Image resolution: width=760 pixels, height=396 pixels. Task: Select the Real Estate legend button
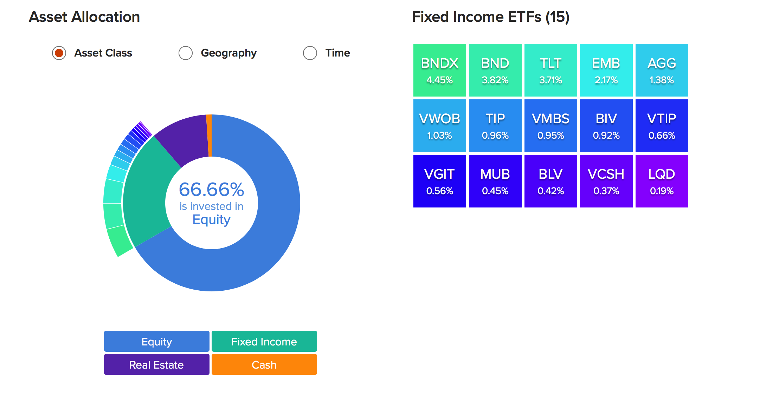click(156, 364)
